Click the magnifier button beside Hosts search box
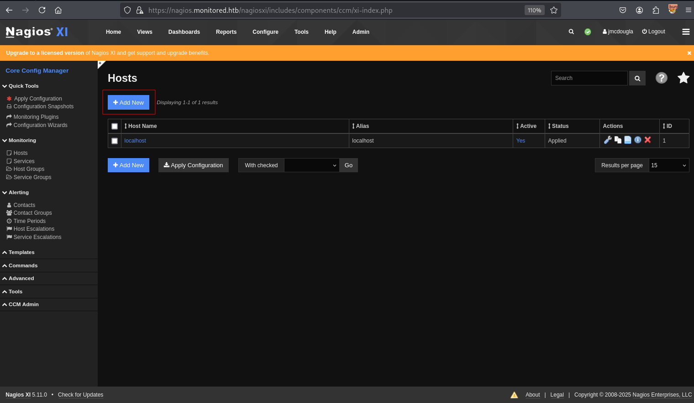 [x=637, y=78]
